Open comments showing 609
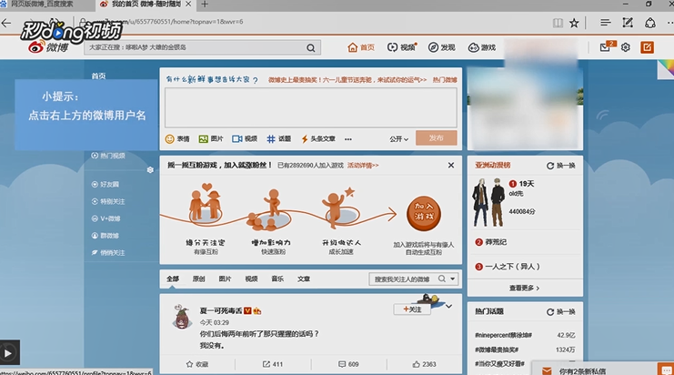674x375 pixels. (348, 364)
